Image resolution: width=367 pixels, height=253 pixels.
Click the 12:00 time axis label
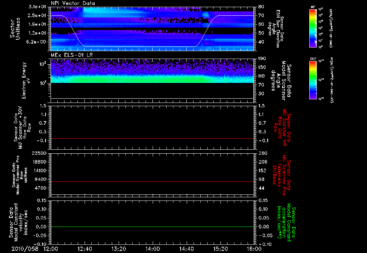coord(51,249)
